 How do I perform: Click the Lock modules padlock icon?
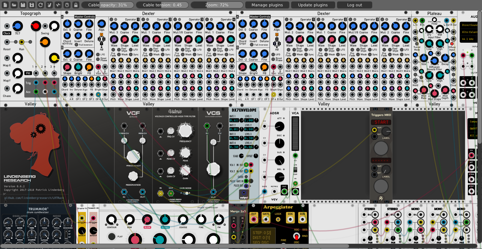76,5
